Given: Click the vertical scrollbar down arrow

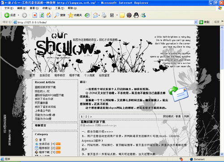Looking at the screenshot, I should [x=222, y=154].
